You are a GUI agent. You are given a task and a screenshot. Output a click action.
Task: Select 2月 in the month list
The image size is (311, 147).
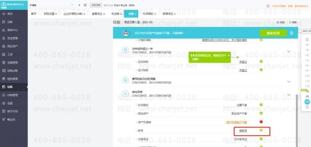click(x=307, y=96)
